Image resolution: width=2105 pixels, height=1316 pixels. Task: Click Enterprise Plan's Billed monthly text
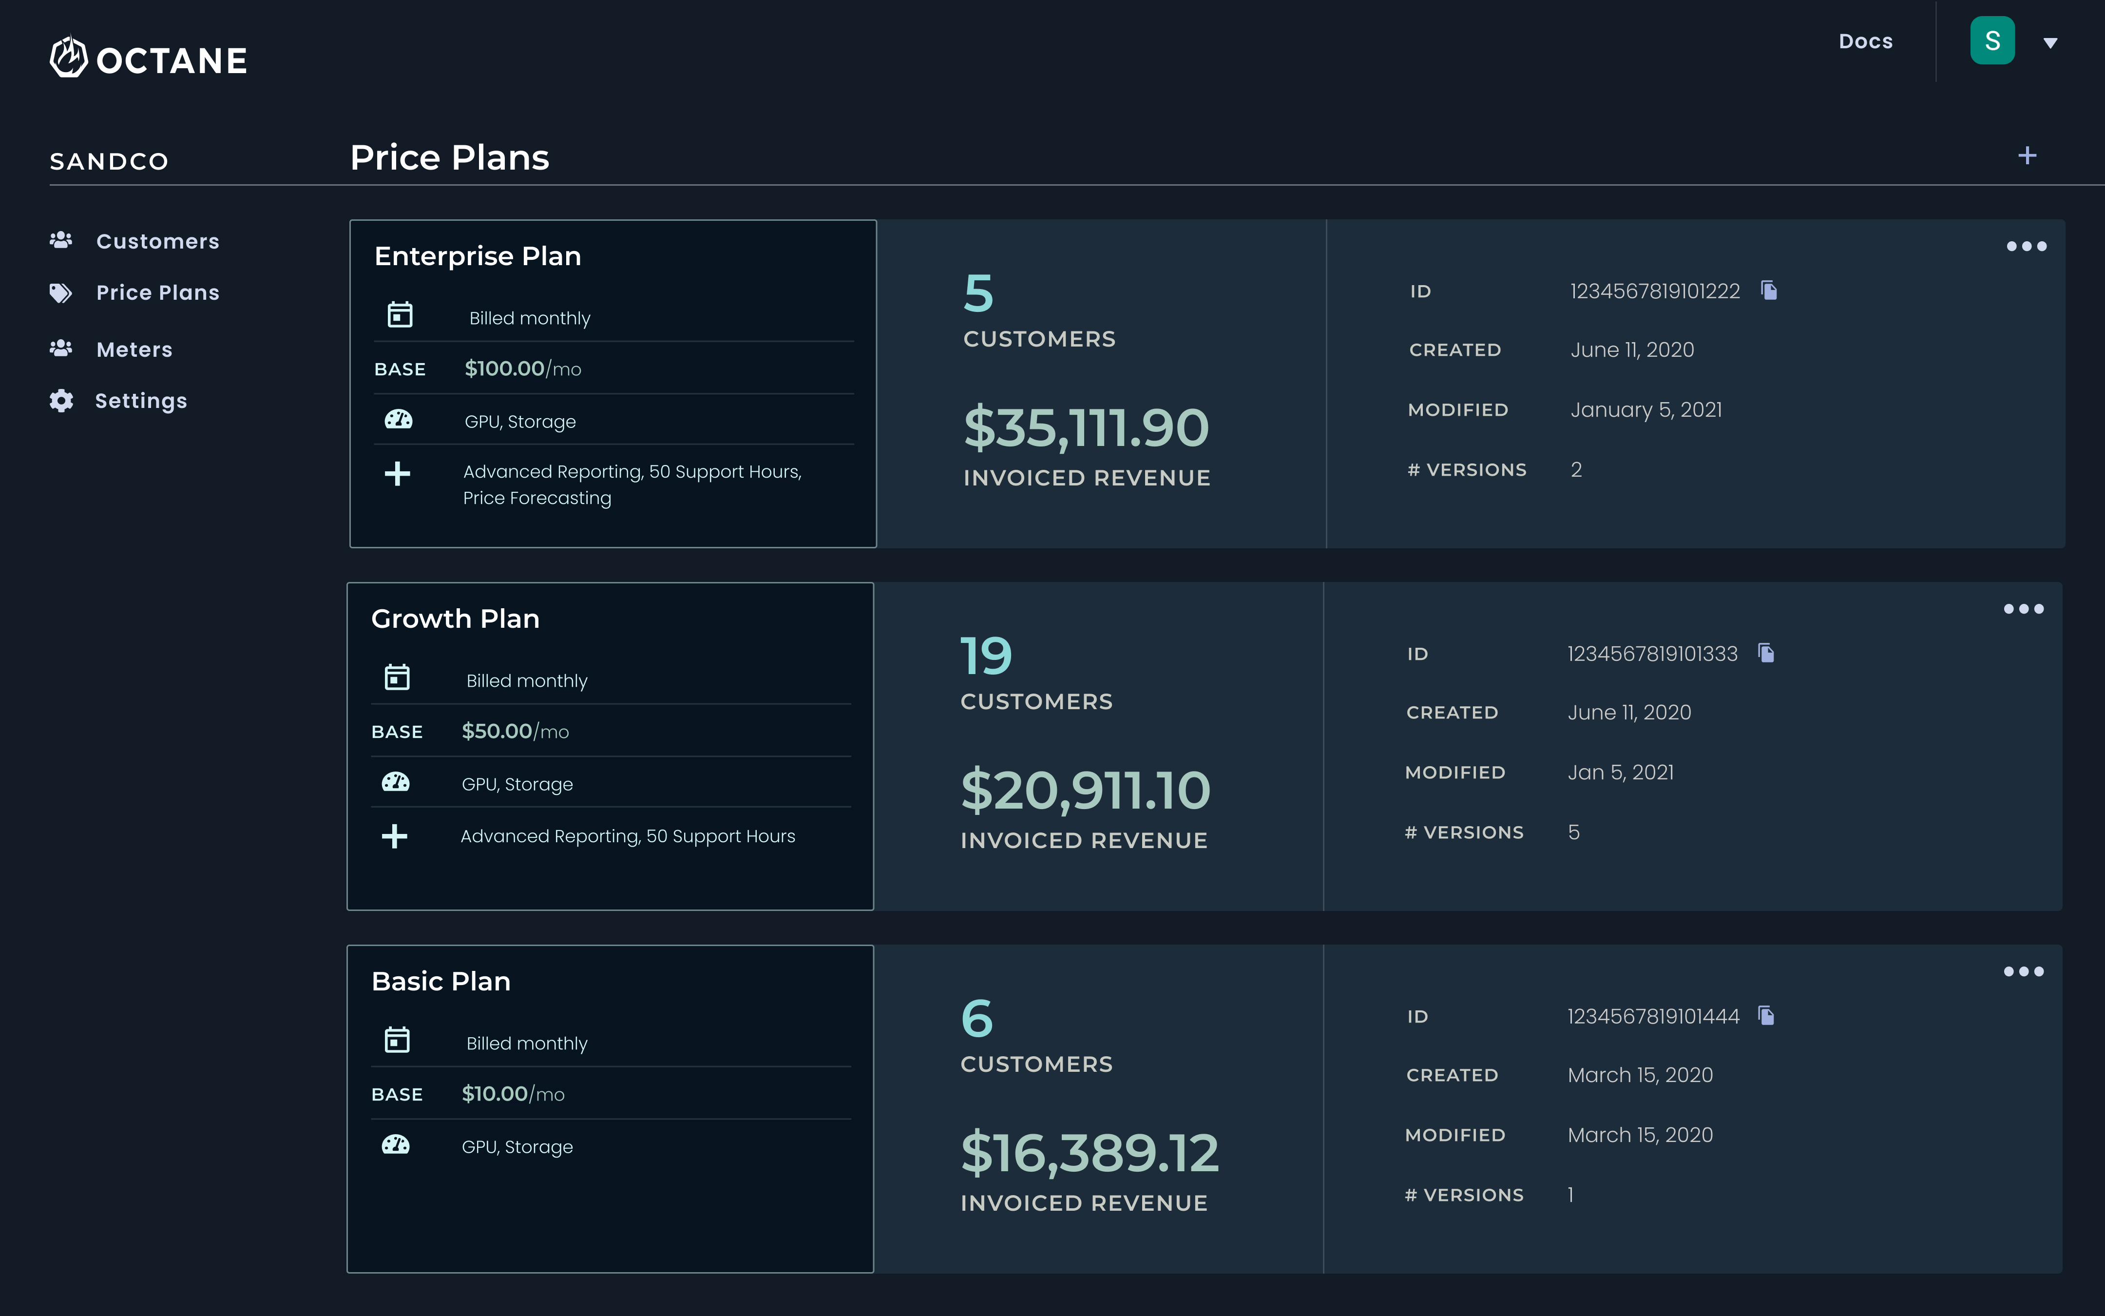(x=530, y=319)
